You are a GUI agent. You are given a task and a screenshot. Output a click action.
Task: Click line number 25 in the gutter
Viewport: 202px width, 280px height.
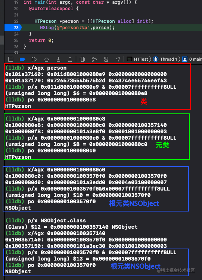pos(16,40)
